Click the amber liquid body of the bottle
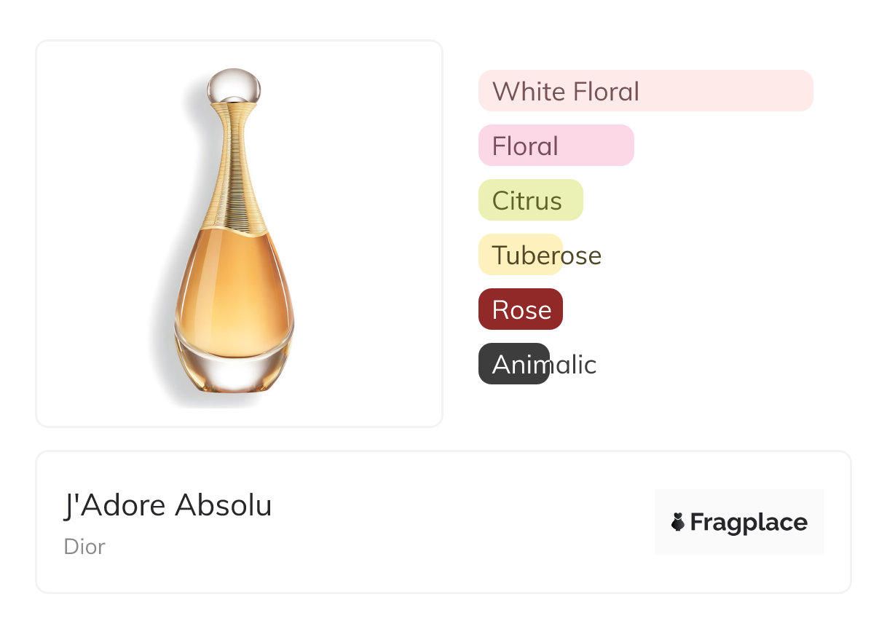This screenshot has width=887, height=629. tap(234, 291)
